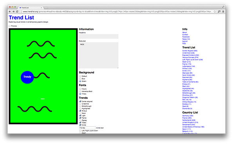Open the News (12) link
Viewport: 233px width, 144px height.
(x=186, y=39)
